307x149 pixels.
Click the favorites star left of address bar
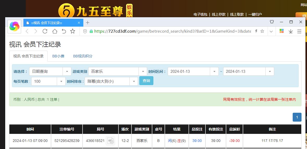point(73,31)
